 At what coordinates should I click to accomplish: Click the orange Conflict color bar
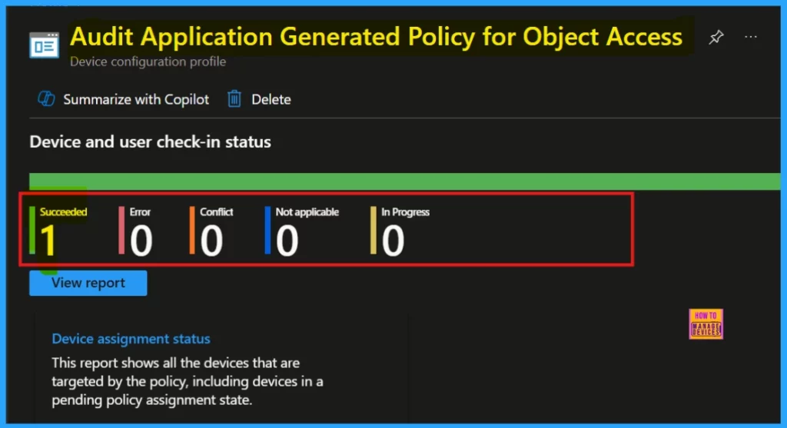[x=192, y=231]
